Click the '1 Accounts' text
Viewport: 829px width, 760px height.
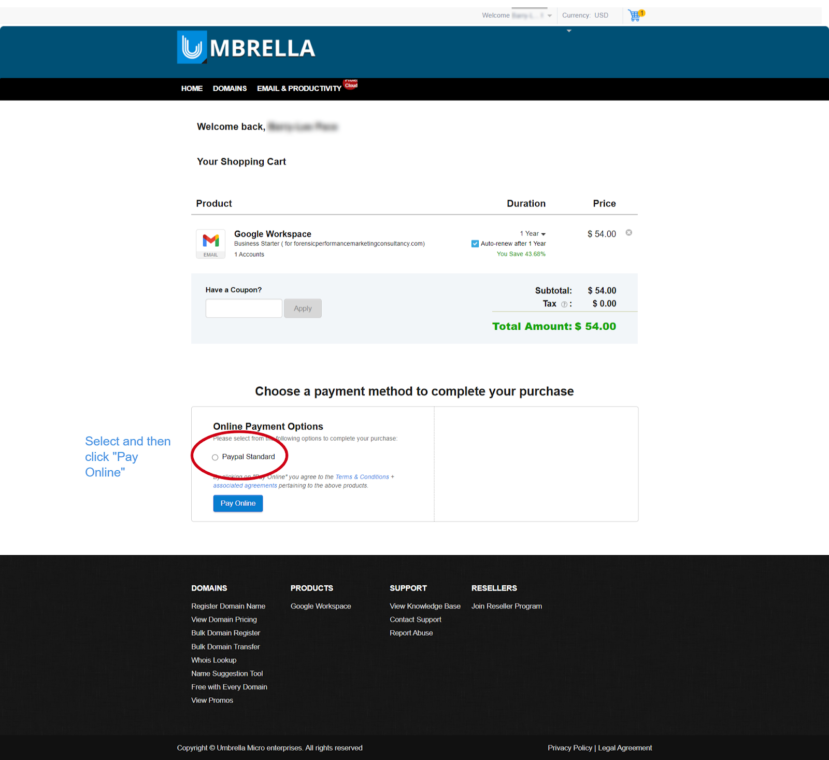(x=249, y=255)
